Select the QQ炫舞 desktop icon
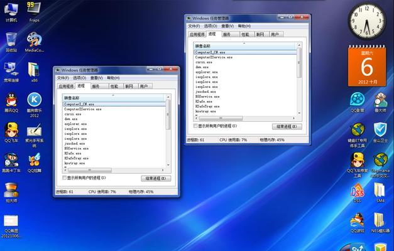Image resolution: width=394 pixels, height=251 pixels. 34,163
